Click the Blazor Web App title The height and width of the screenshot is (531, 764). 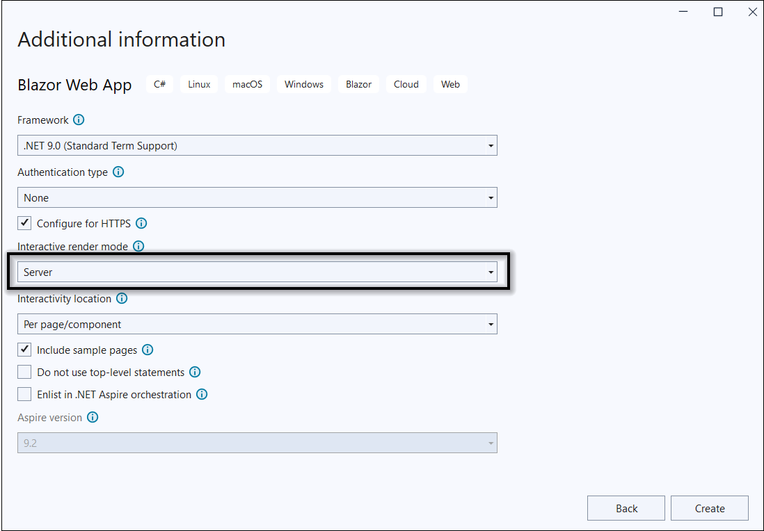click(x=74, y=85)
